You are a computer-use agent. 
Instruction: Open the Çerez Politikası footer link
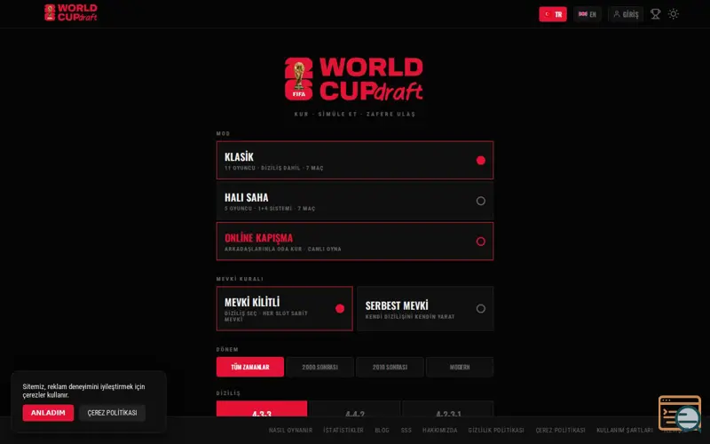[560, 430]
